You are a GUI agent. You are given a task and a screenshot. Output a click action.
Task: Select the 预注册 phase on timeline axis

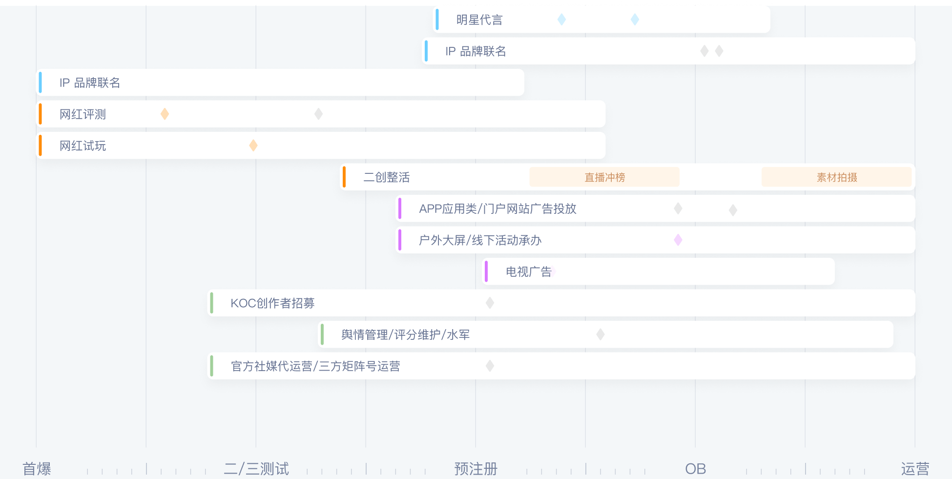476,469
